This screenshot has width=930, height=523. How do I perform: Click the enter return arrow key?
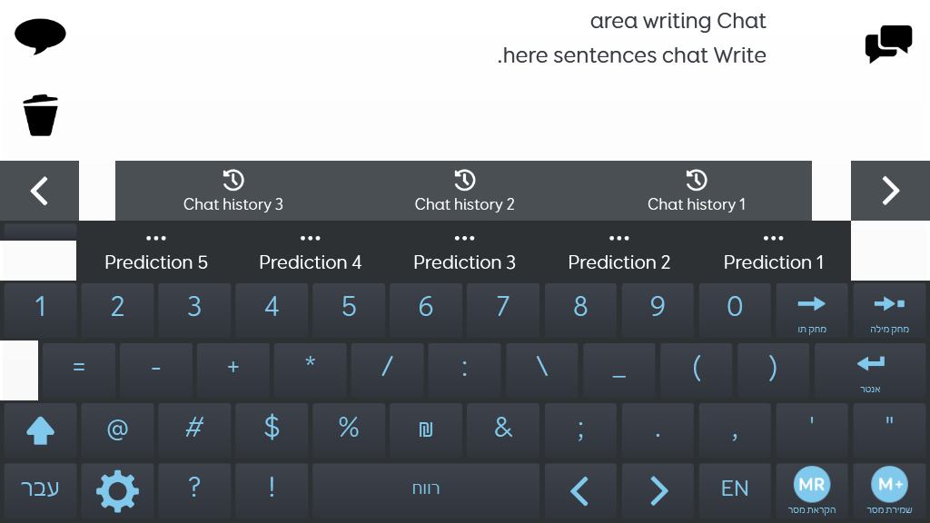pos(870,371)
